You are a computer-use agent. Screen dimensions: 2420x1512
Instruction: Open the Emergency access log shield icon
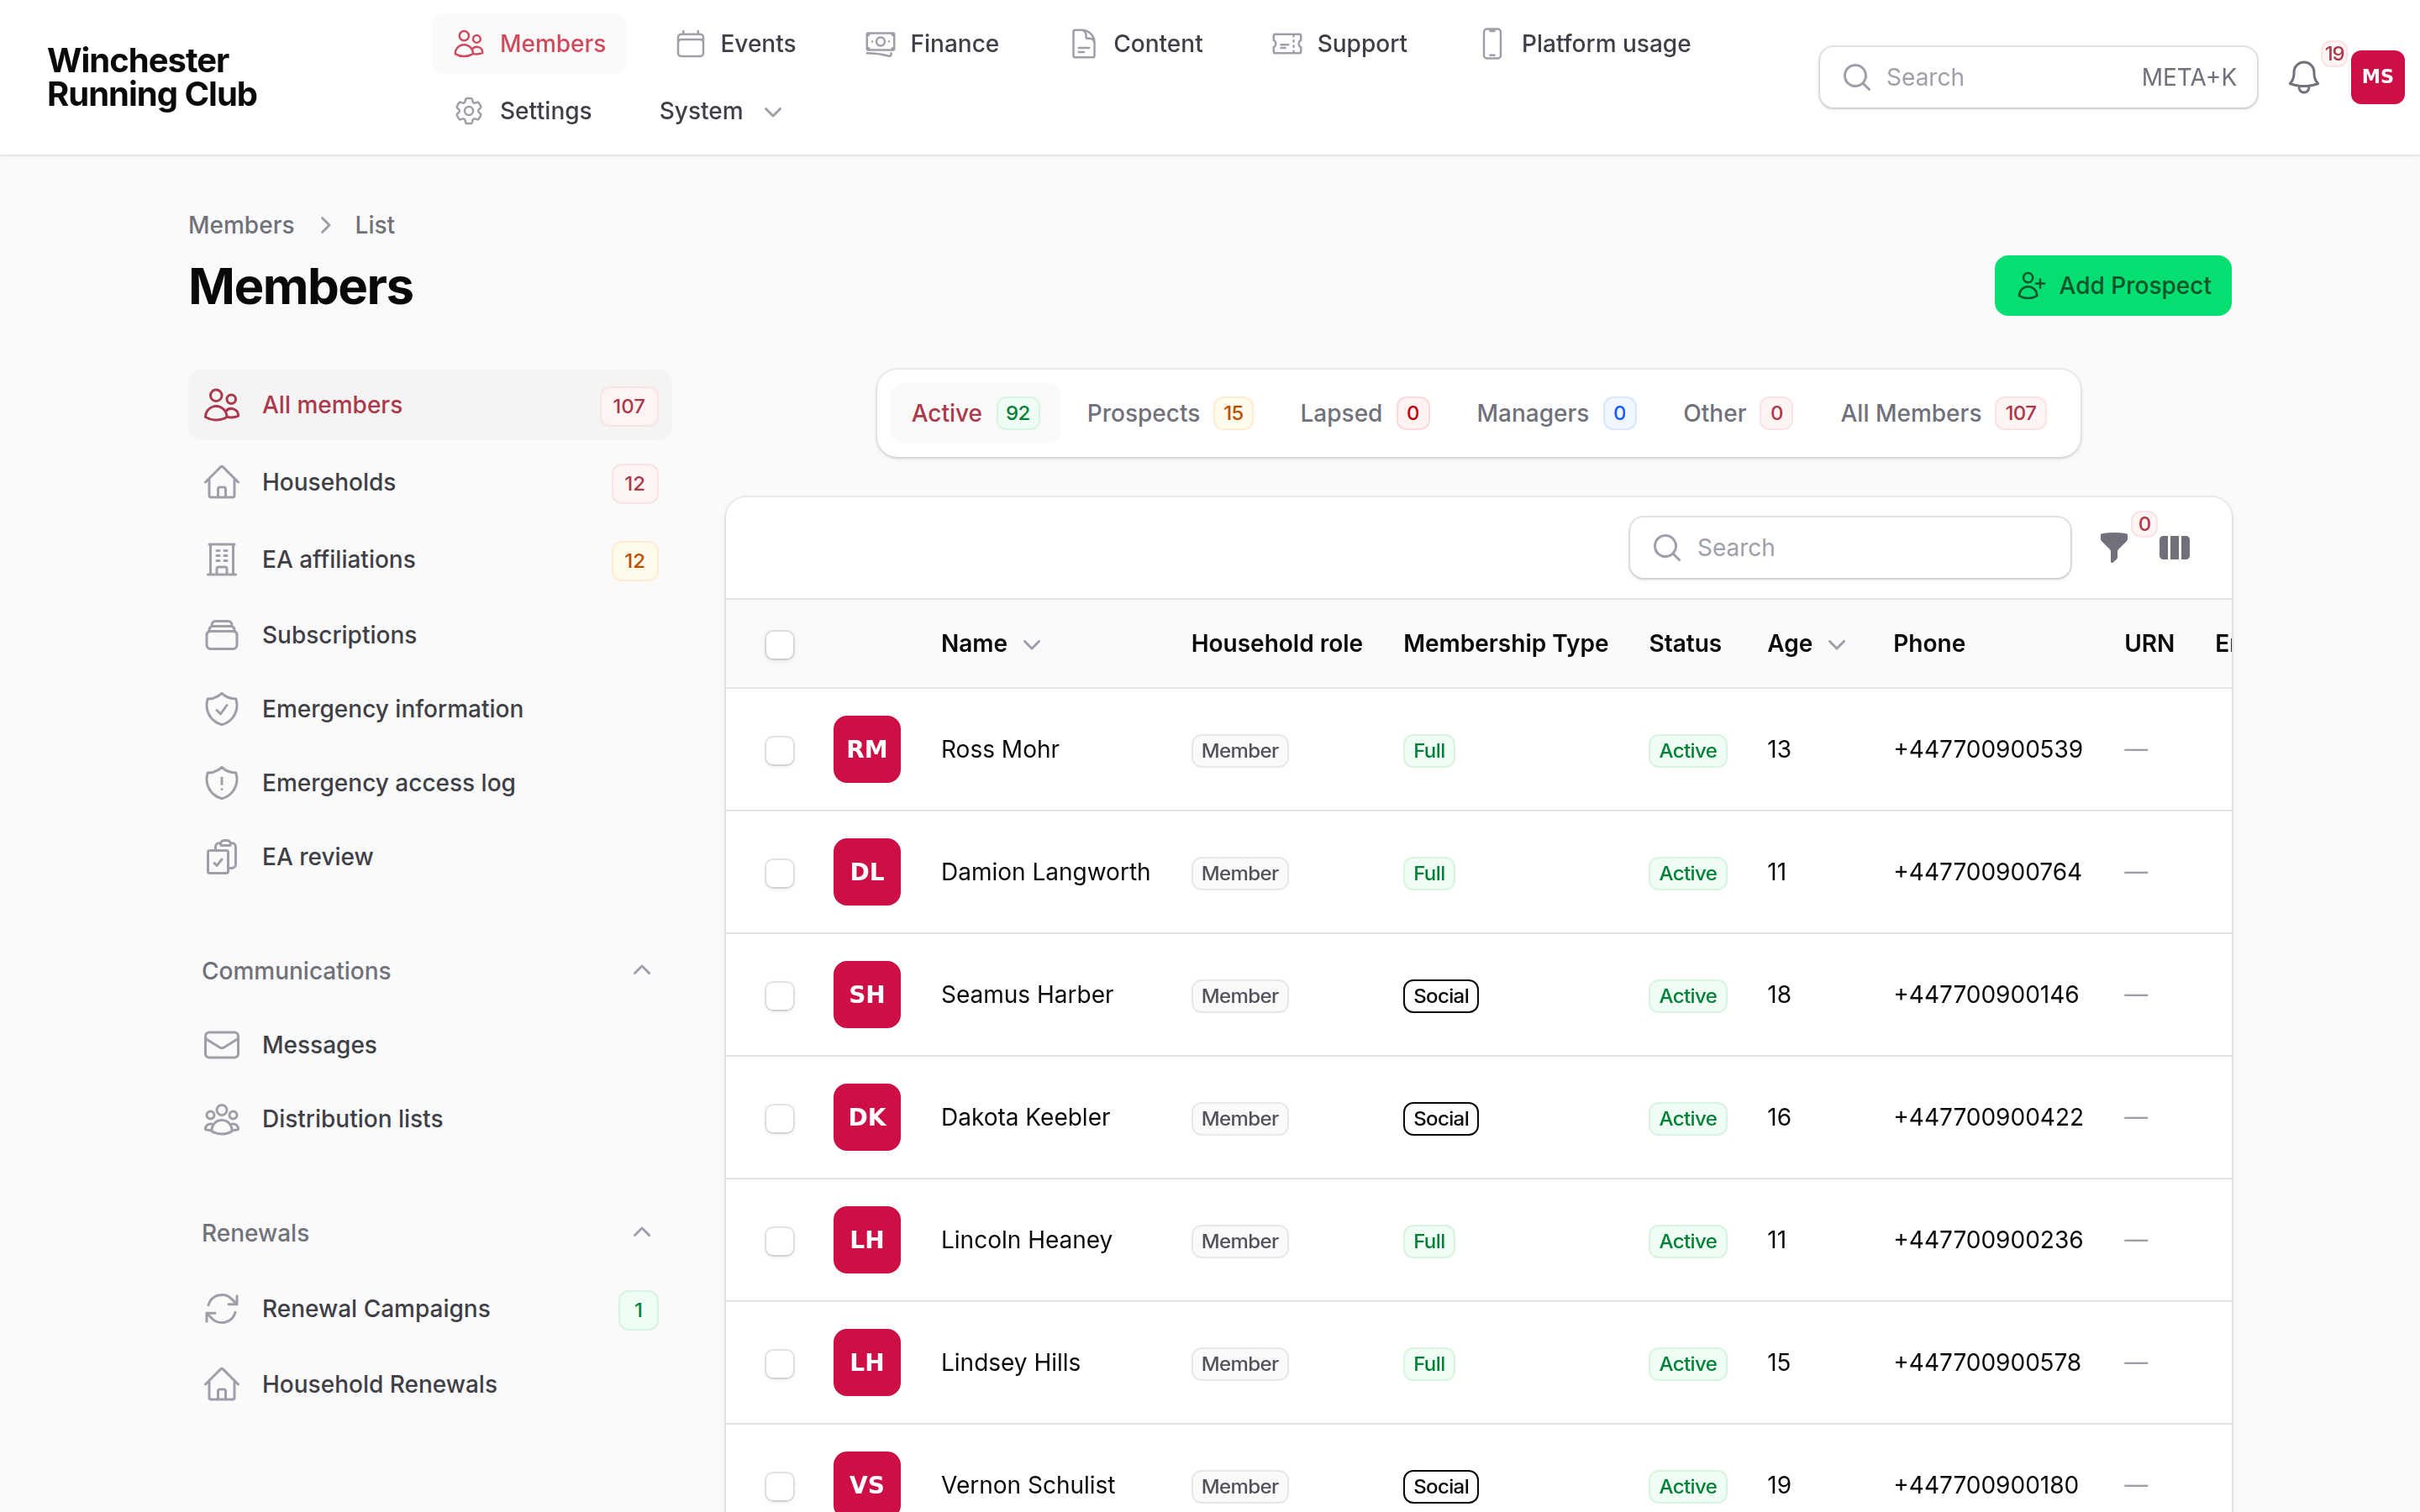221,783
